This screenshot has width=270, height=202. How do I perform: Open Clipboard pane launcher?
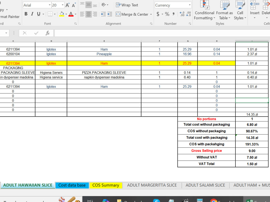19,24
